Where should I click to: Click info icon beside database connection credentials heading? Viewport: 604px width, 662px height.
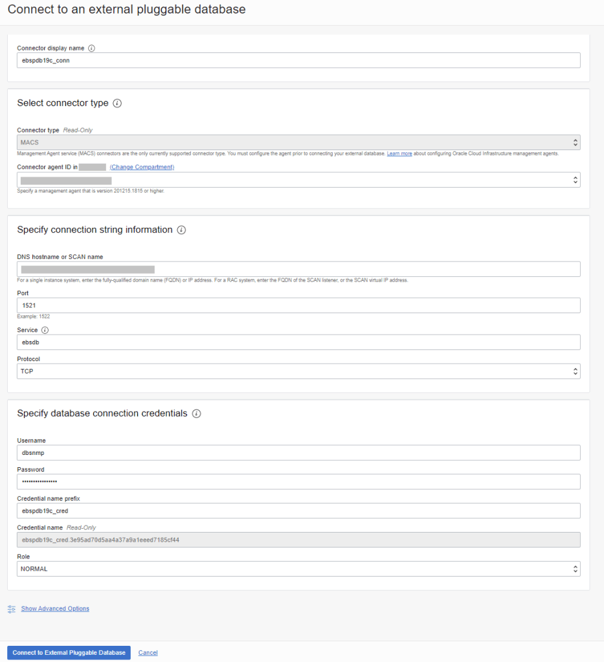tap(196, 414)
